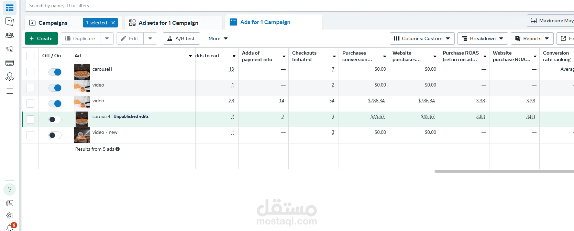Screen dimensions: 574x231
Task: Expand the Duplicate options arrow
Action: (107, 38)
